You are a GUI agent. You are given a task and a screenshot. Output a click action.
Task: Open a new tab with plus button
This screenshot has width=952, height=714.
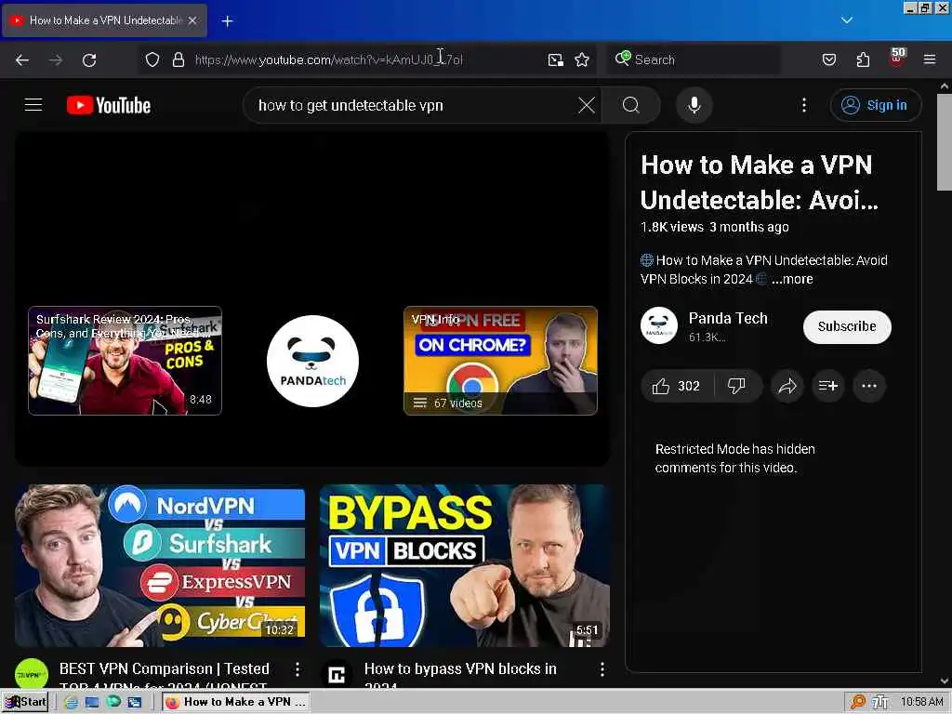coord(227,21)
